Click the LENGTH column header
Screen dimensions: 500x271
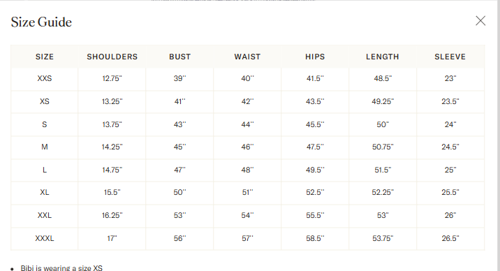point(383,57)
